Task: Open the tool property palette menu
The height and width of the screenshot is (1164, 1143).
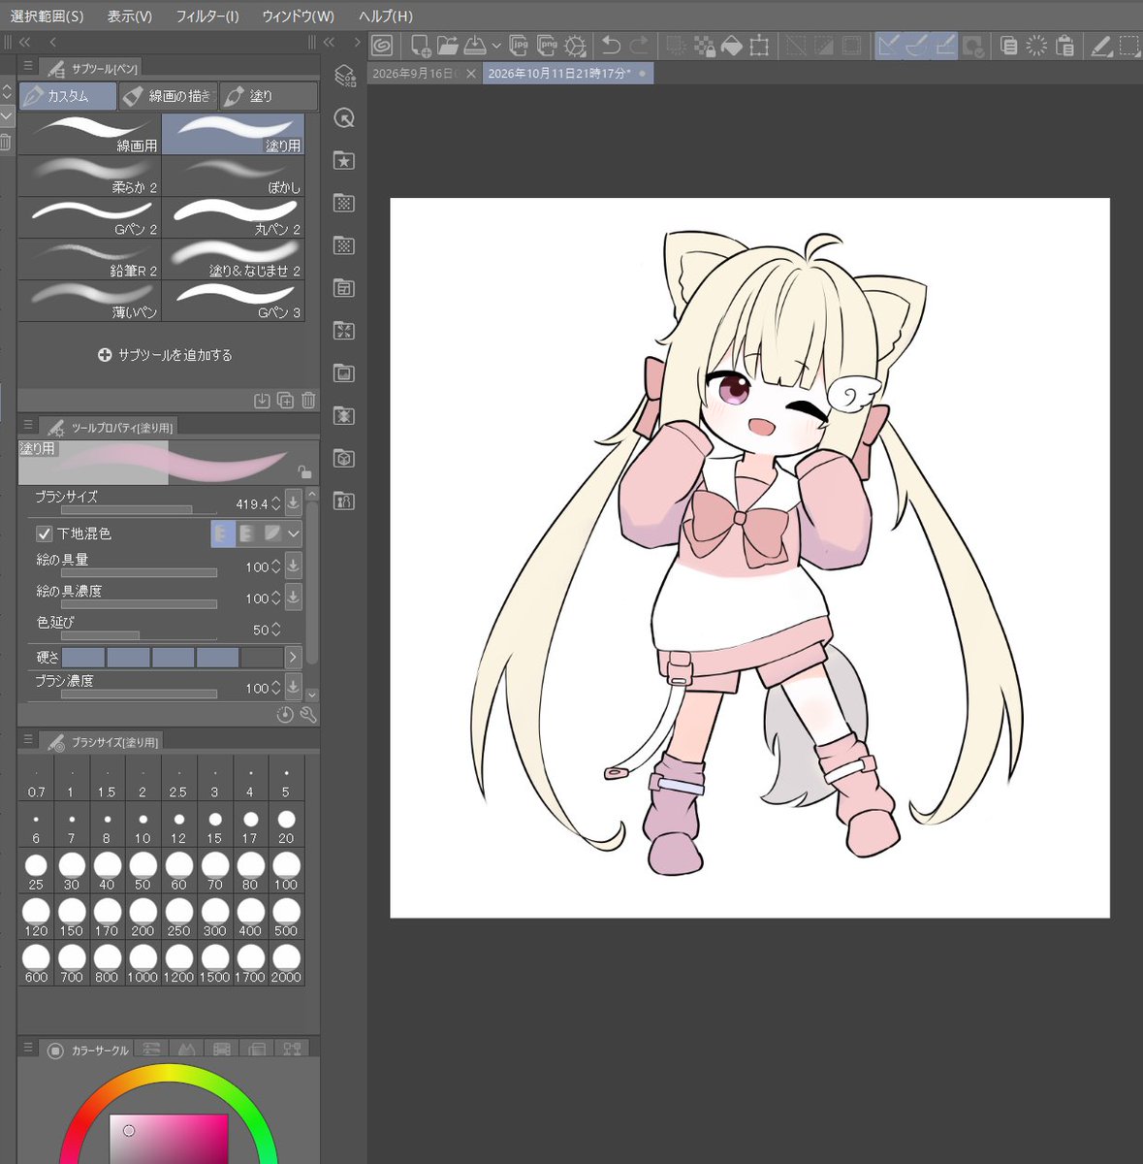Action: (28, 426)
